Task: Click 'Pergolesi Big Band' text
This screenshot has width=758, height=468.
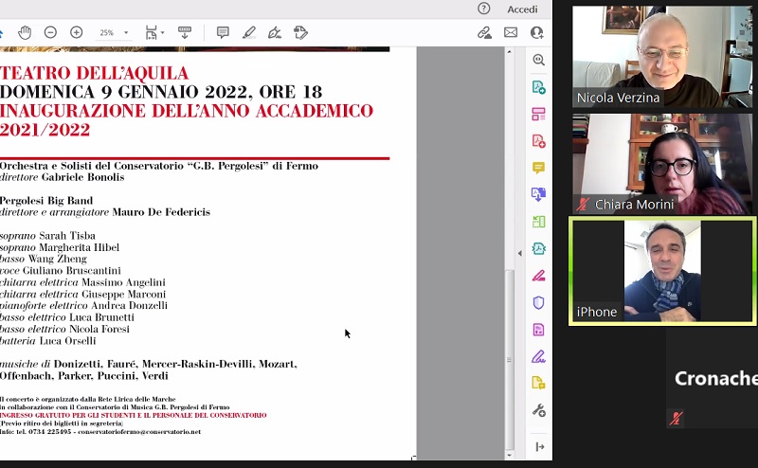Action: tap(46, 201)
